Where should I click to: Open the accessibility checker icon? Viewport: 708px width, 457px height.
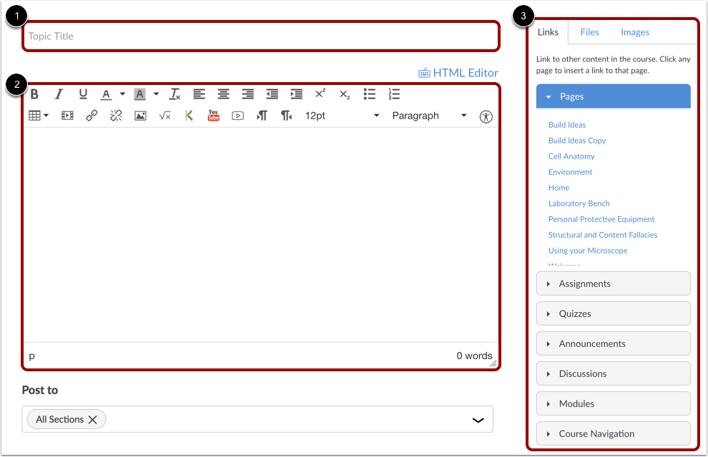[x=486, y=116]
